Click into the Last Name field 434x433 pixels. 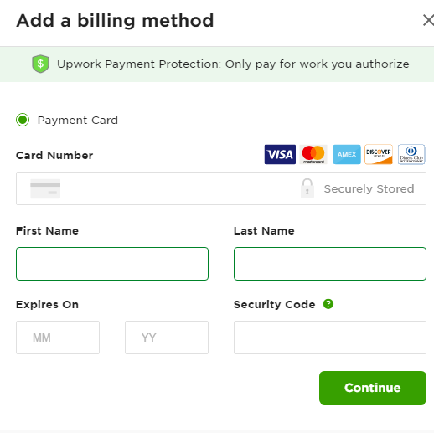(330, 264)
